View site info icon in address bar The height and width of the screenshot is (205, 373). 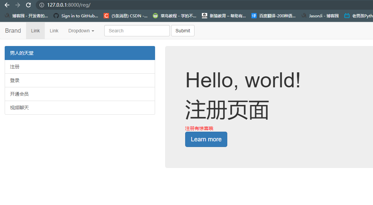(42, 5)
